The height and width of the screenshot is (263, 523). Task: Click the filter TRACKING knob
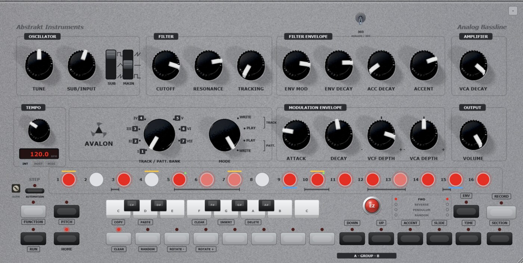coord(251,66)
